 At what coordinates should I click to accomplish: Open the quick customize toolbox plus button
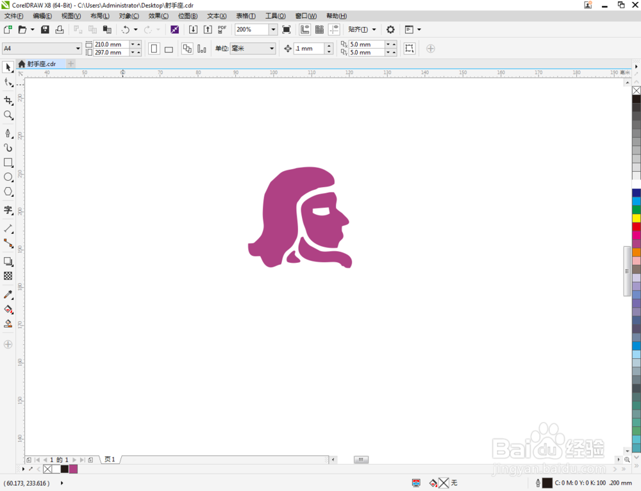tap(8, 344)
